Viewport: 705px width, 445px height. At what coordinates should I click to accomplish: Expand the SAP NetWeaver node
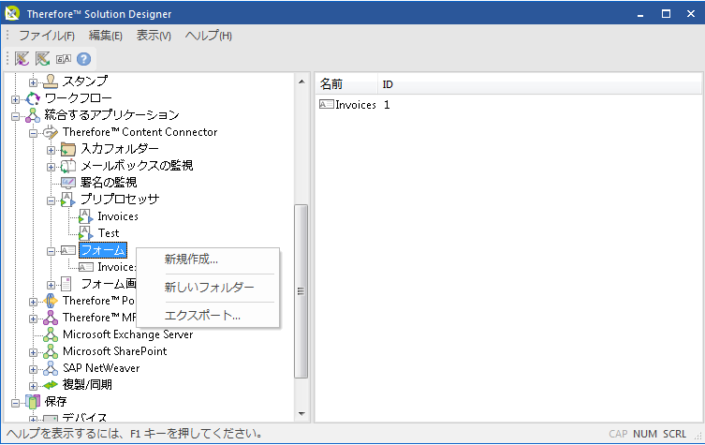click(34, 369)
